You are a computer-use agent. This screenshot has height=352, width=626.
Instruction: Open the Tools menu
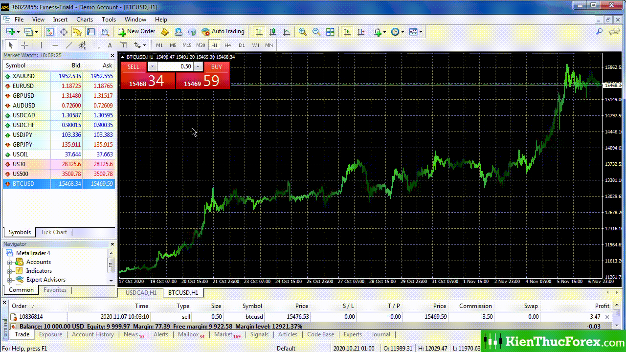[109, 20]
